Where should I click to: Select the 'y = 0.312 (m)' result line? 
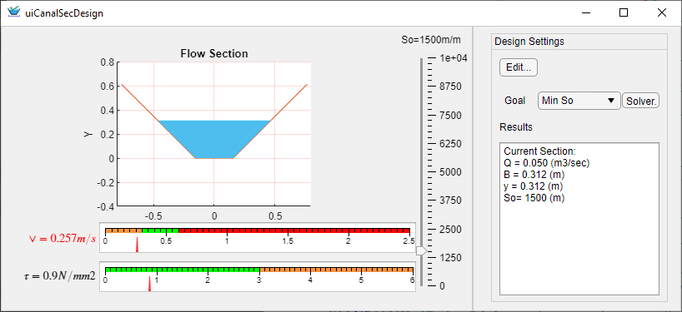click(x=534, y=186)
